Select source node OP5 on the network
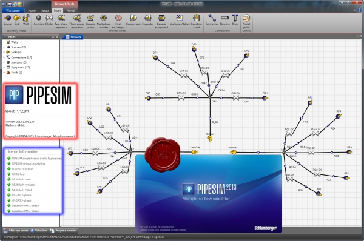This screenshot has height=241, width=364. [x=148, y=98]
